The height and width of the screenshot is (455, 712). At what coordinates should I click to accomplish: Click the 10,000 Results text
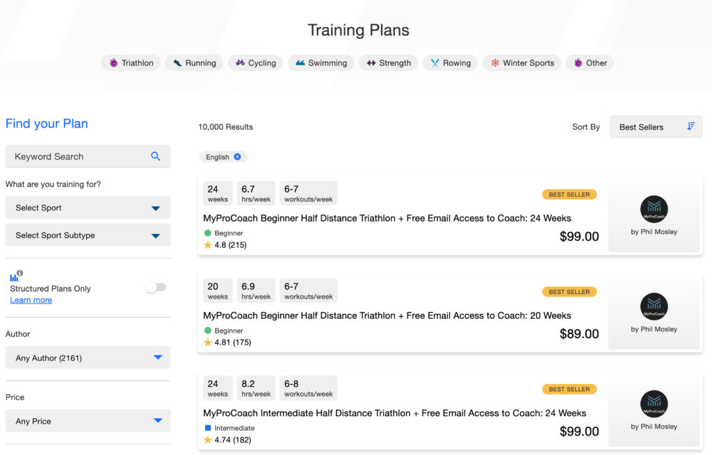tap(226, 127)
